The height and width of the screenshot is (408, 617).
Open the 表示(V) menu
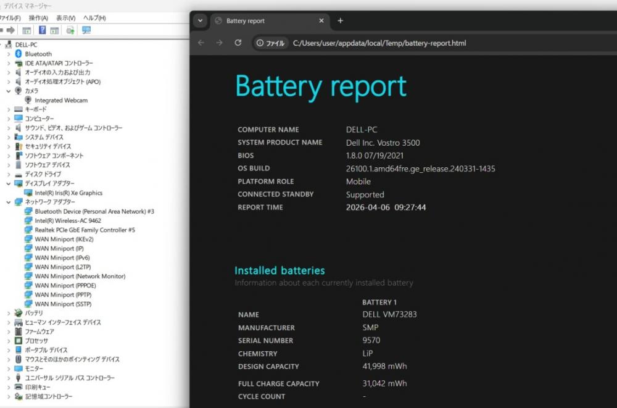tap(65, 18)
